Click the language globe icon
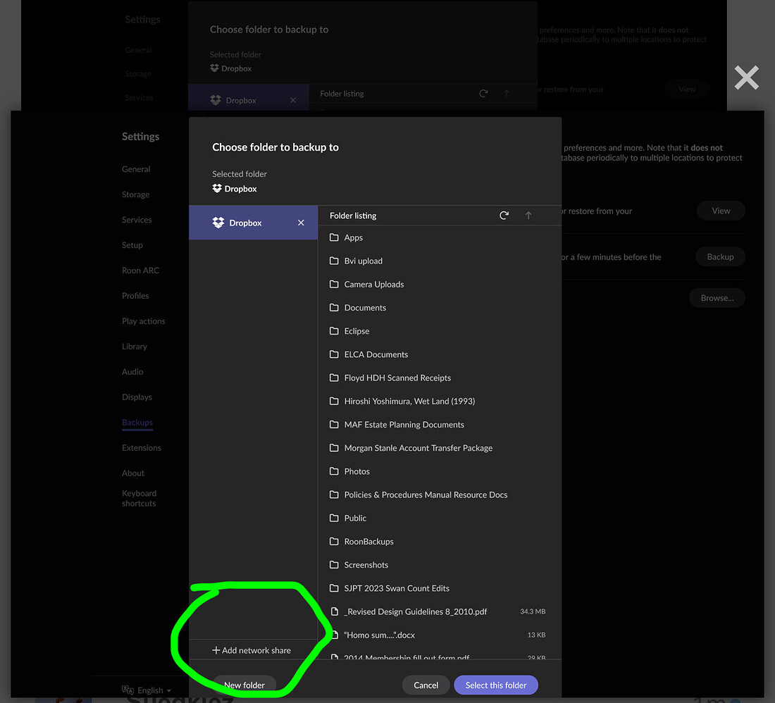The width and height of the screenshot is (775, 703). [x=128, y=690]
